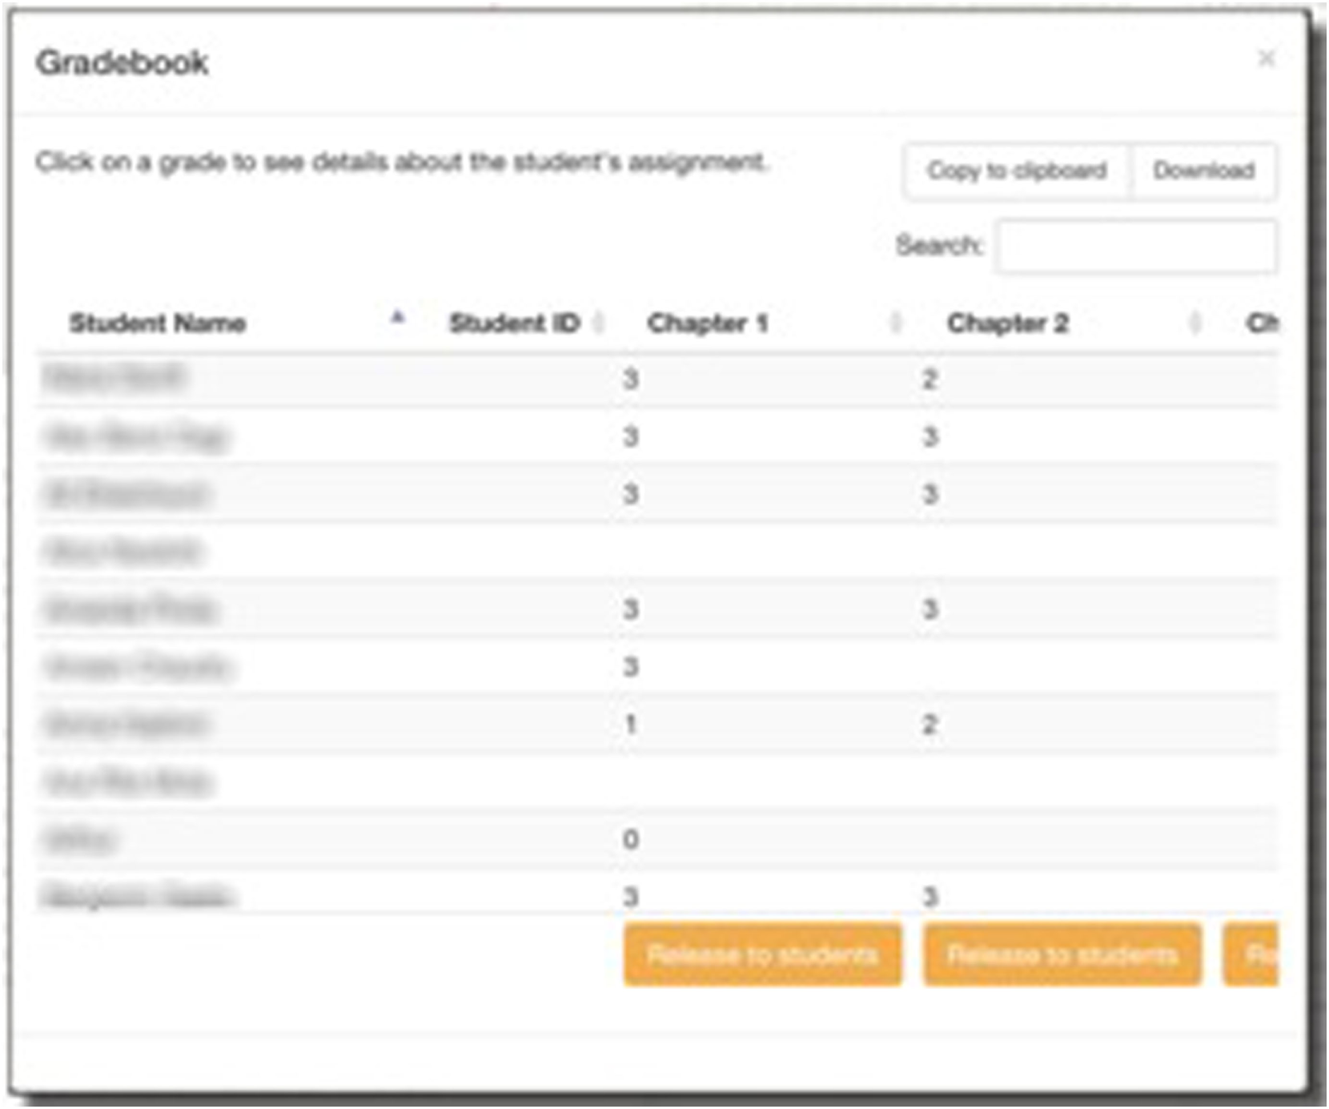Sort by Student Name ascending arrow
Screen dimensions: 1329x1109
click(x=397, y=319)
